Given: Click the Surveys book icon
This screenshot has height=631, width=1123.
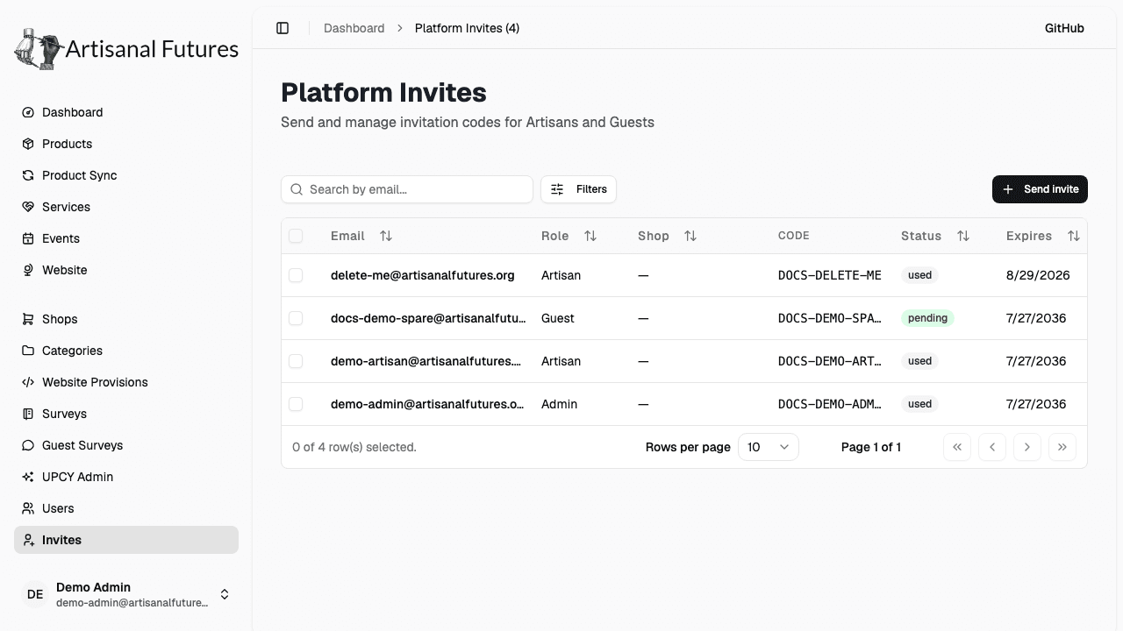Looking at the screenshot, I should point(28,414).
